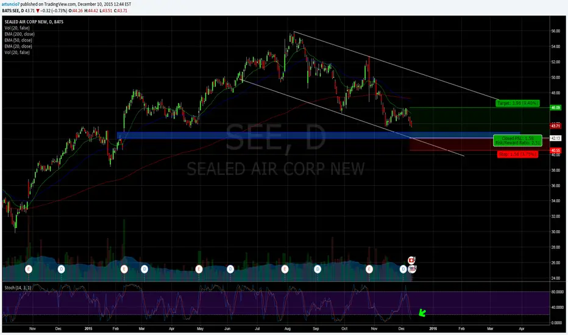
Task: Select the Stoch (14, 3, 1) indicator label
Action: coord(18,287)
